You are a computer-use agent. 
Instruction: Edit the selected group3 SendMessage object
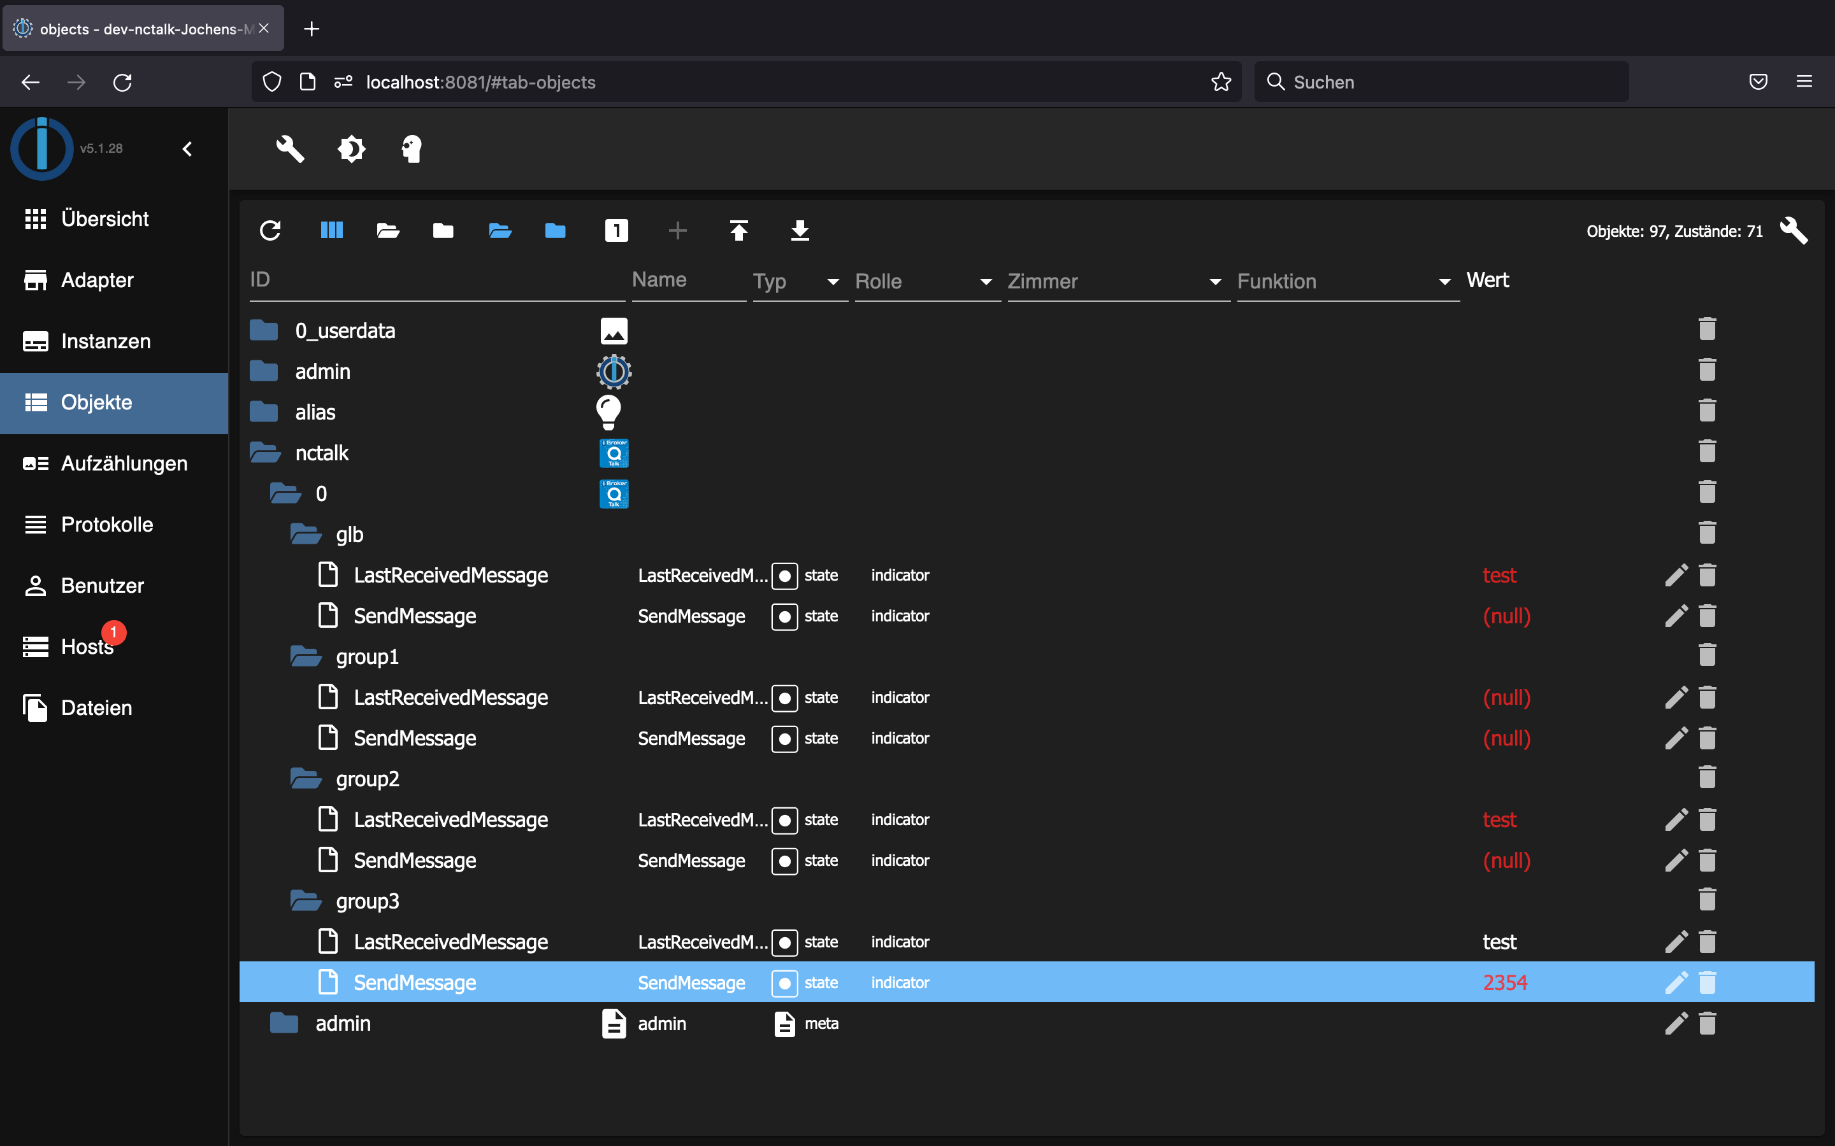(1675, 982)
